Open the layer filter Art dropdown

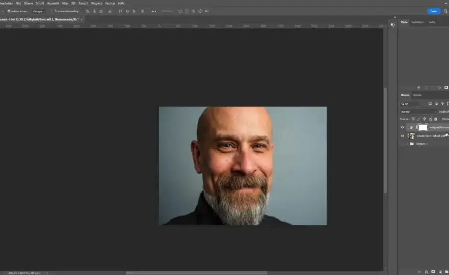(x=411, y=104)
